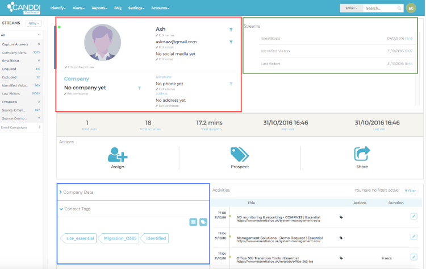Click the Assign contact icon
The image size is (426, 269).
pos(118,155)
